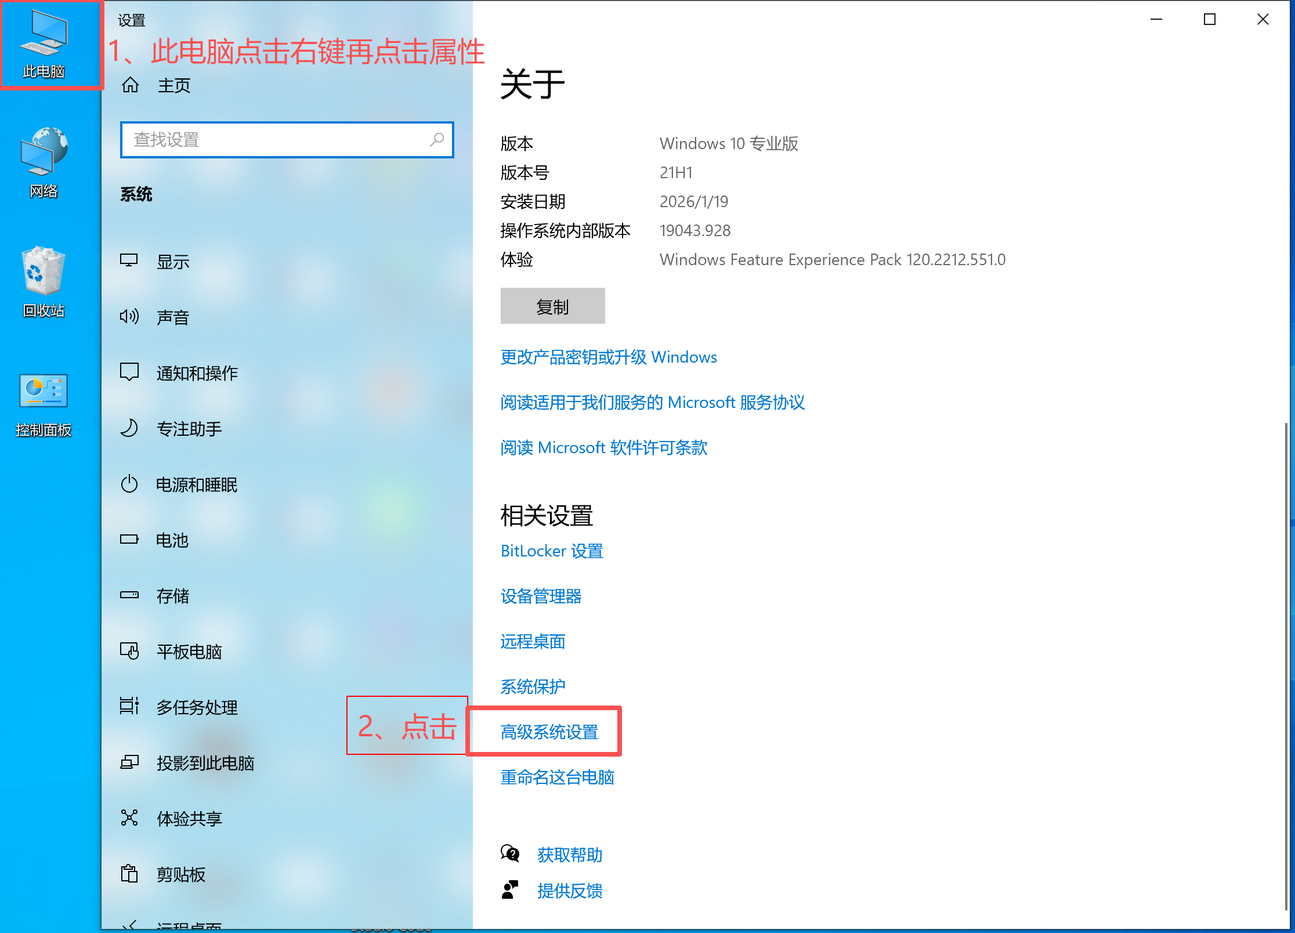This screenshot has height=933, width=1295.
Task: Open 多任务处理 settings
Action: pos(197,707)
